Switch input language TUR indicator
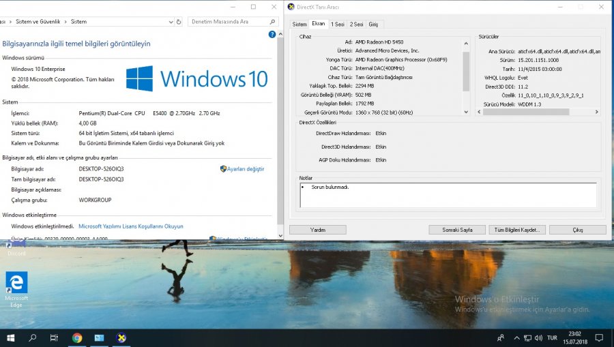The width and height of the screenshot is (614, 347). (552, 338)
